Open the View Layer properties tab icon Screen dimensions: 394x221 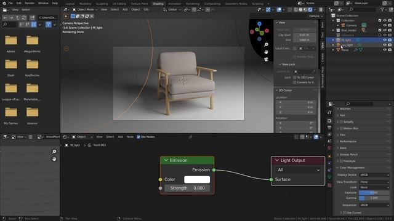point(330,134)
